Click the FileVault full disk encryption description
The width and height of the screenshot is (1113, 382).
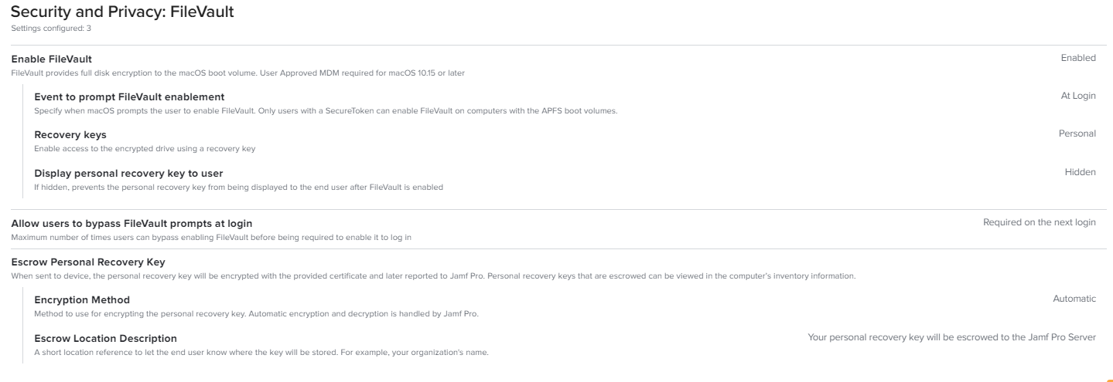click(237, 73)
